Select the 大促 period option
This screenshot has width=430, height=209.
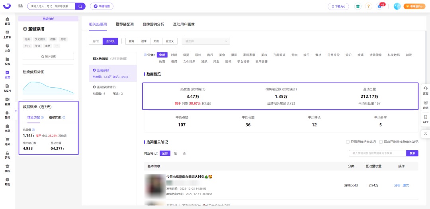click(156, 41)
